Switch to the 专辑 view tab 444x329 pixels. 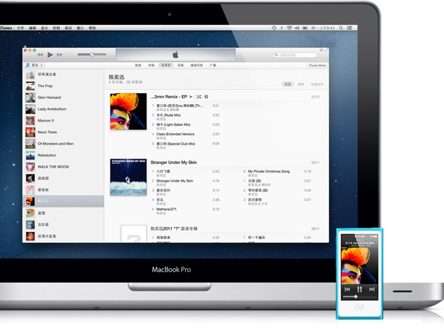point(151,65)
